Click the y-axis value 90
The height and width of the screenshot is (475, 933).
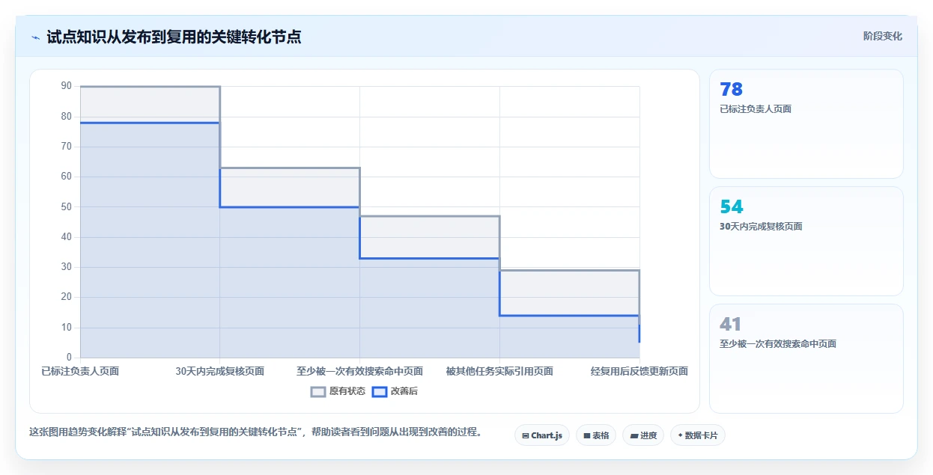(x=66, y=86)
